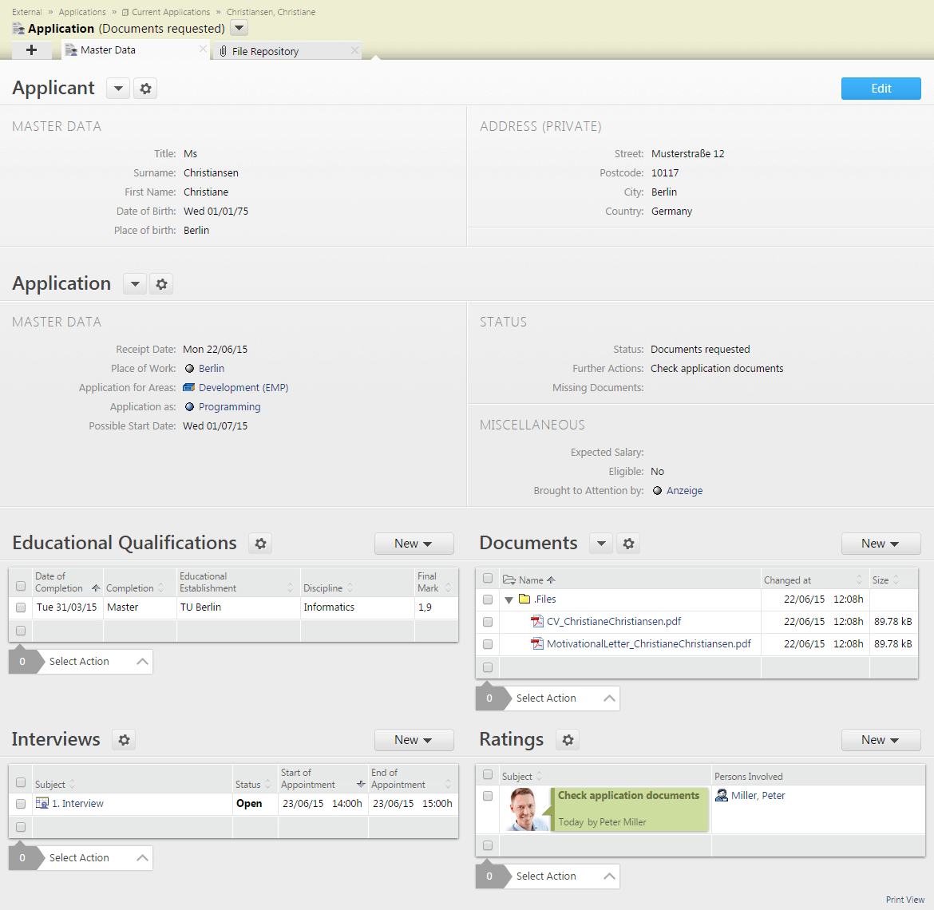Go to Current Applications breadcrumb
Screen dimensions: 934x910
[170, 12]
